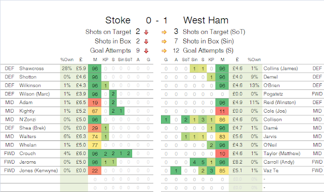Click player name Carroll (Andy)

(279, 162)
